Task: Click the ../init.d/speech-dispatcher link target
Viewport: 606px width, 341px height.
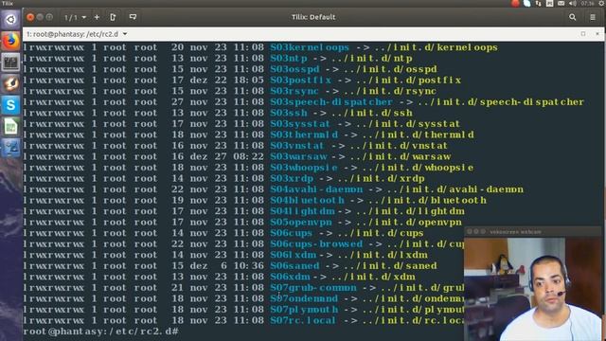Action: [x=501, y=102]
